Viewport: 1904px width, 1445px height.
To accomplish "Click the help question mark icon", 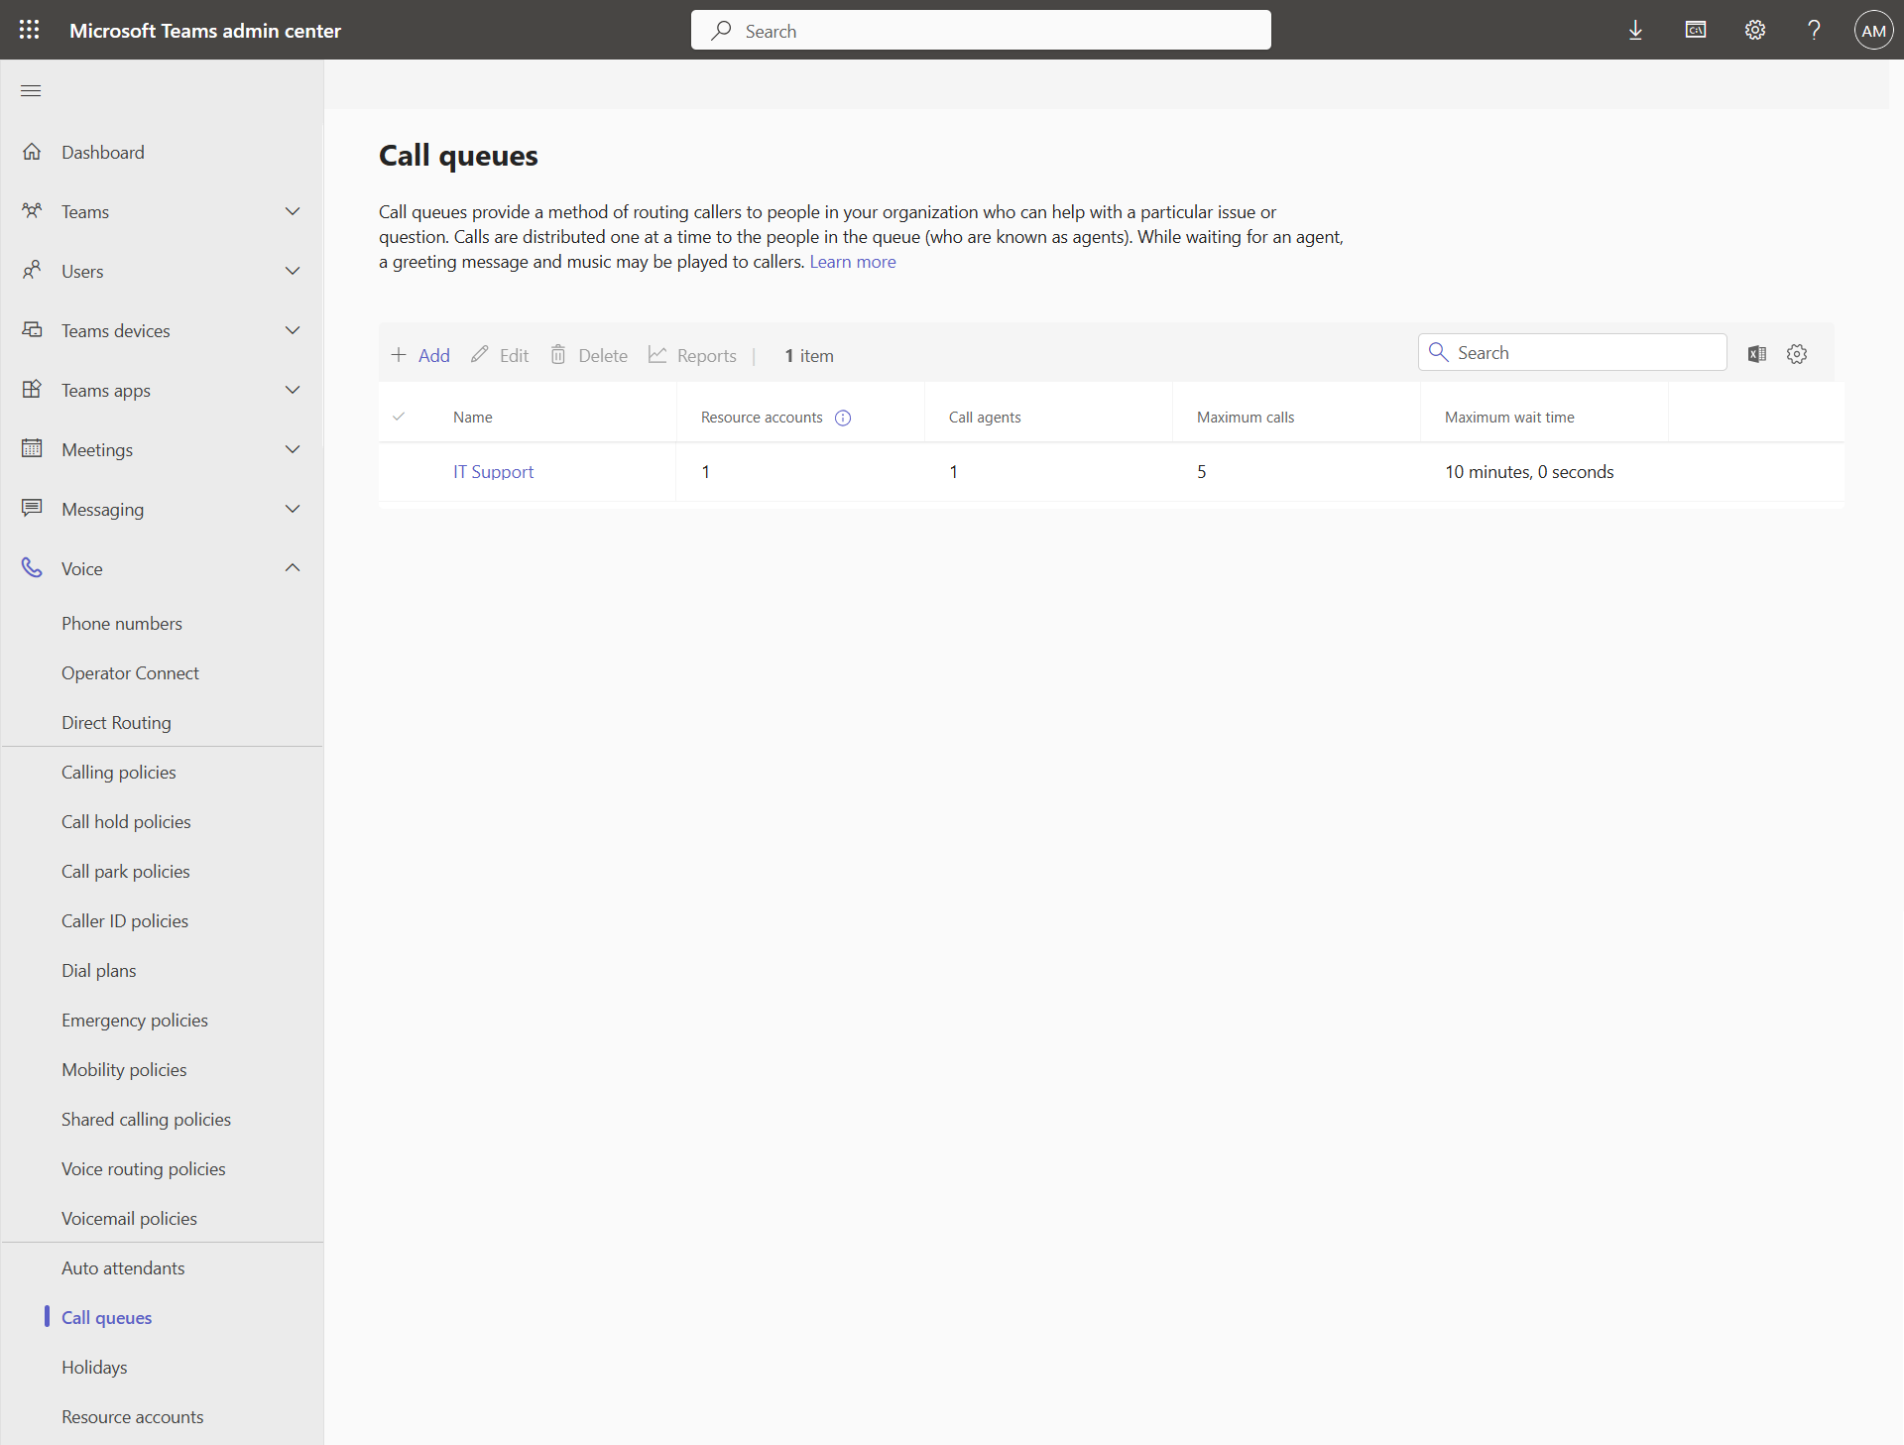I will click(1814, 30).
